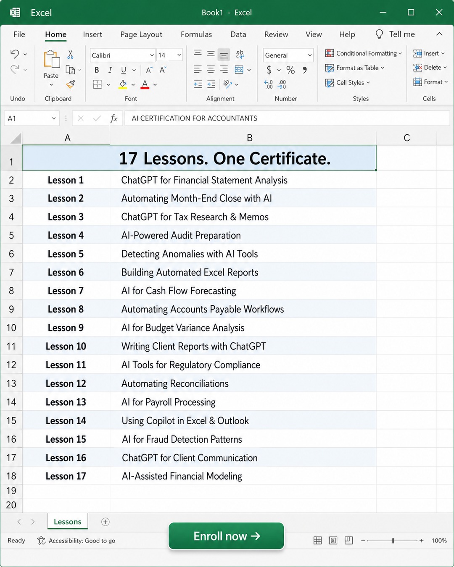Decrease decimal places

click(x=282, y=84)
